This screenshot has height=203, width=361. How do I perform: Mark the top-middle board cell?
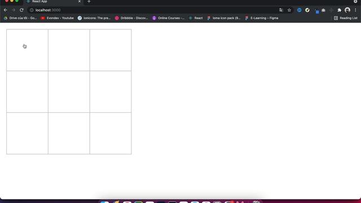(x=69, y=50)
